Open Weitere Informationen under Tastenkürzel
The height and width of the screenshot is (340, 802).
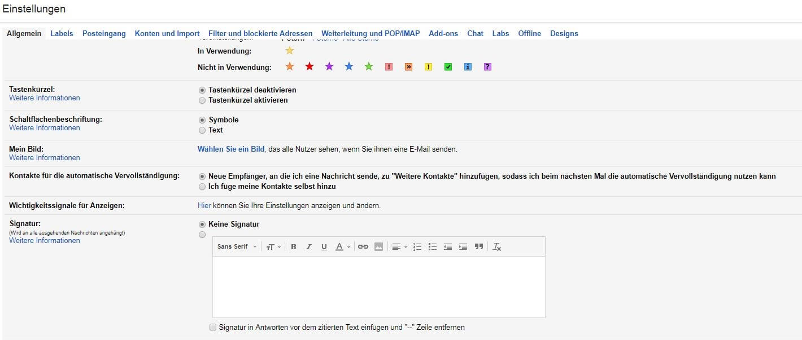[x=45, y=98]
